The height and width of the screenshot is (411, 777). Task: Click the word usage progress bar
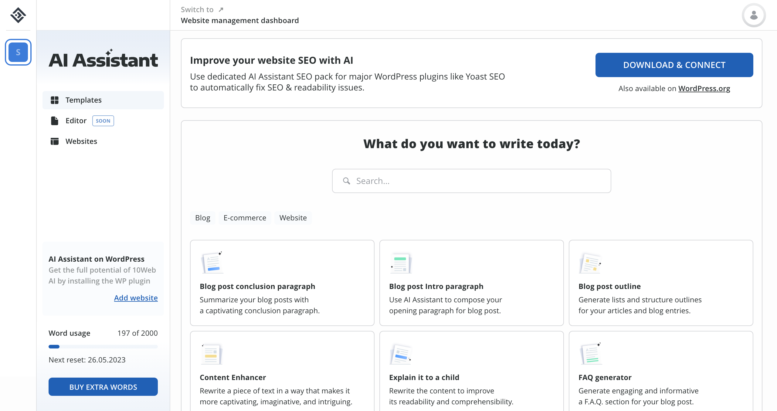click(103, 346)
